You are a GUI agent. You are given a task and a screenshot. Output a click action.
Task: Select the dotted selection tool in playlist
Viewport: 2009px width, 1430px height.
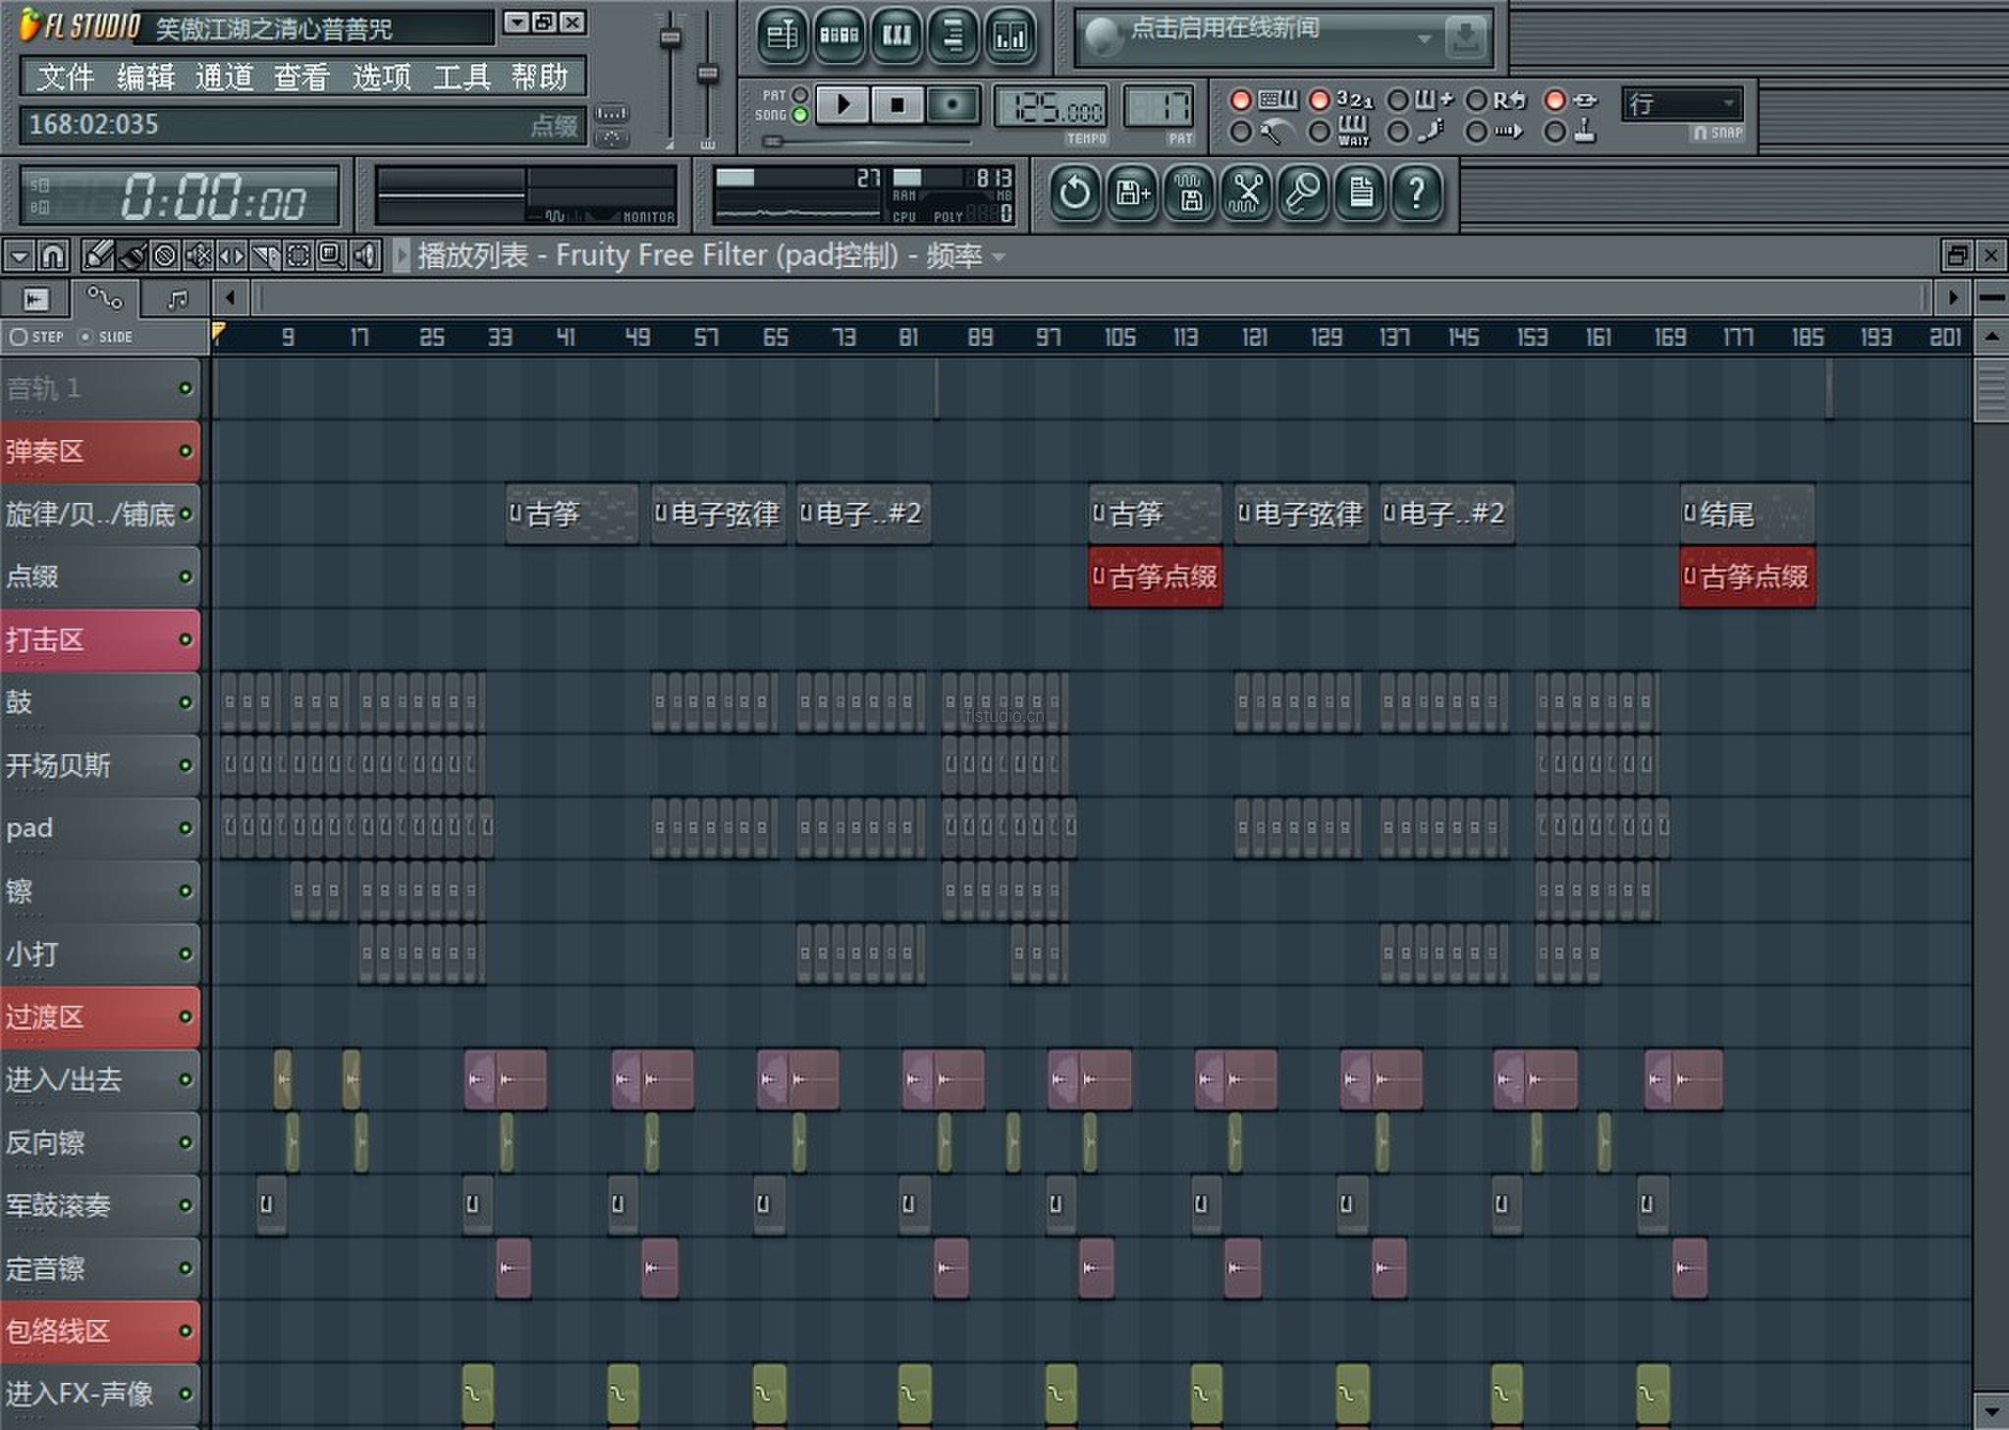click(x=299, y=256)
